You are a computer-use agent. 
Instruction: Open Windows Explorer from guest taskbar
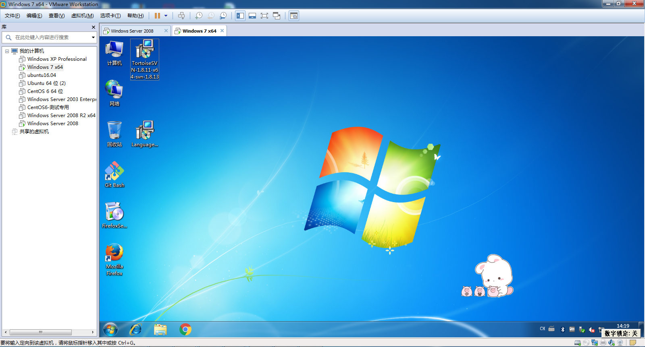160,330
